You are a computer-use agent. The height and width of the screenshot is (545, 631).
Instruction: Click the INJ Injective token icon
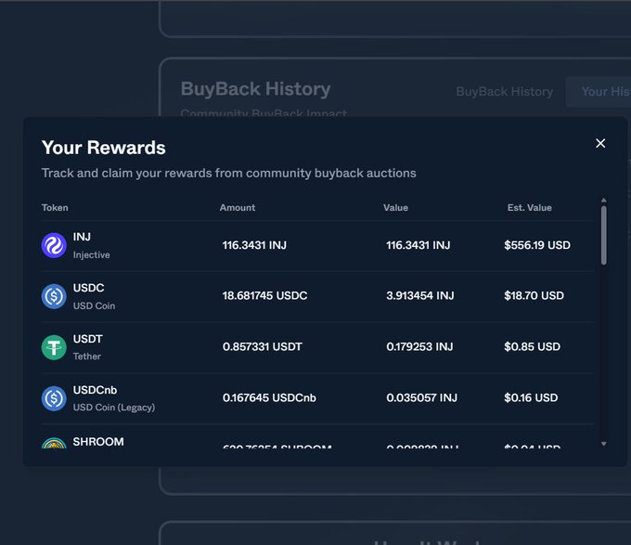54,245
